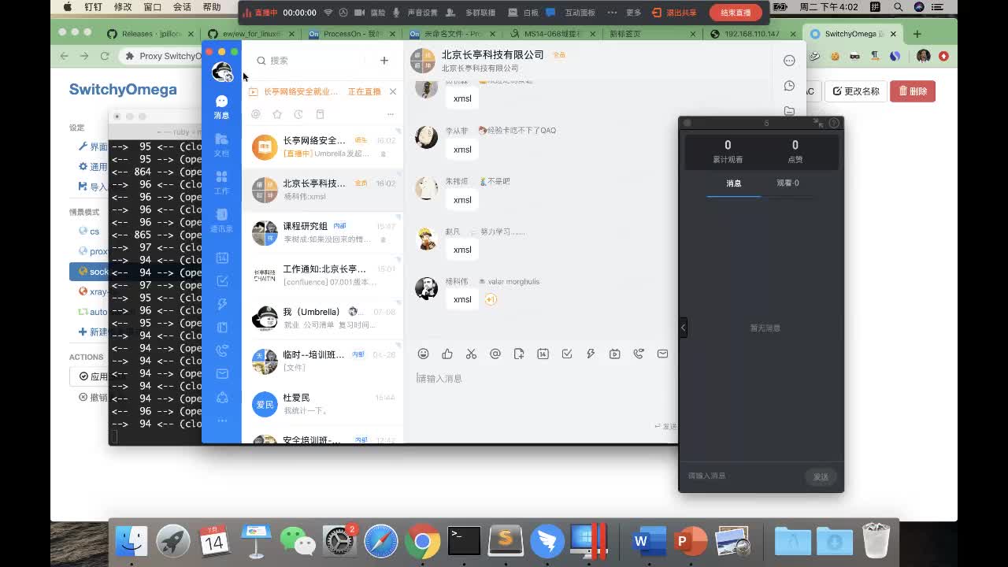
Task: Send a thumbs-up from the chat toolbar
Action: pos(447,354)
